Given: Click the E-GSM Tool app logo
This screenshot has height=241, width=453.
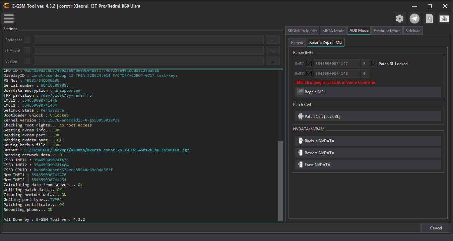Looking at the screenshot, I should pos(6,6).
